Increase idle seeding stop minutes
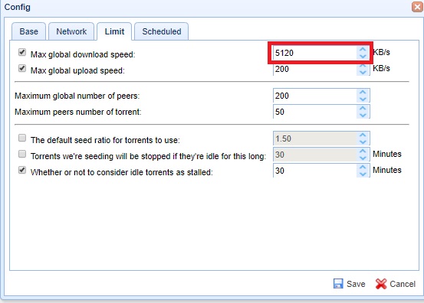The height and width of the screenshot is (303, 424). click(x=363, y=151)
